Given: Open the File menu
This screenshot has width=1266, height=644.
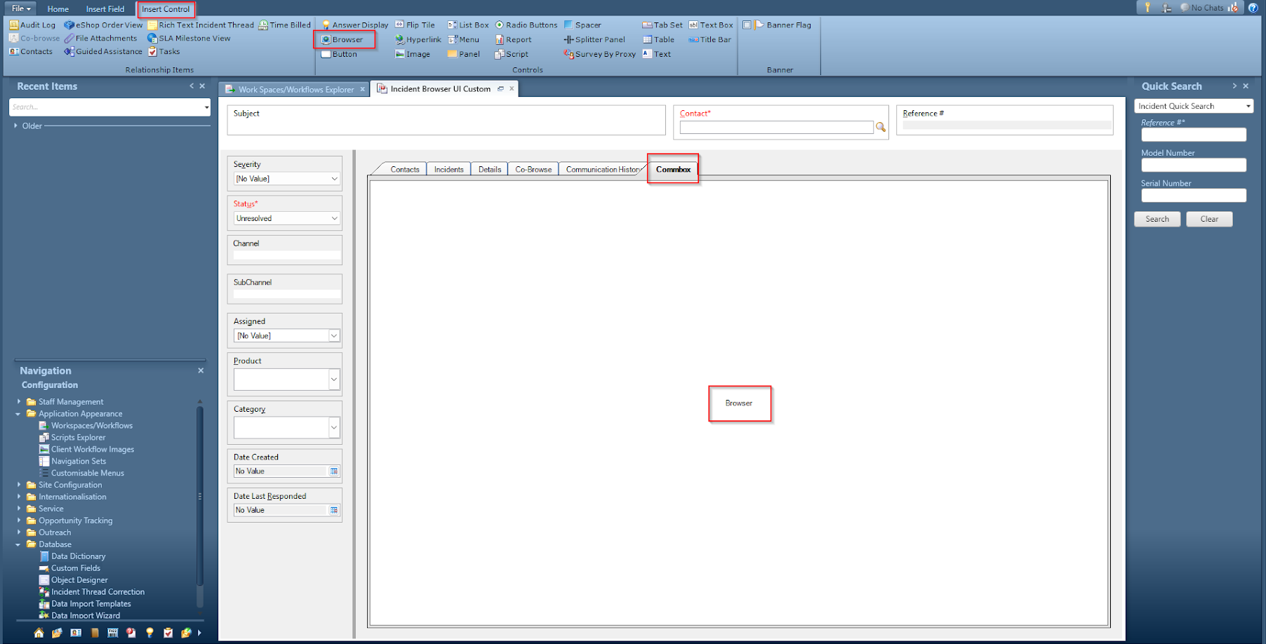Looking at the screenshot, I should 21,8.
